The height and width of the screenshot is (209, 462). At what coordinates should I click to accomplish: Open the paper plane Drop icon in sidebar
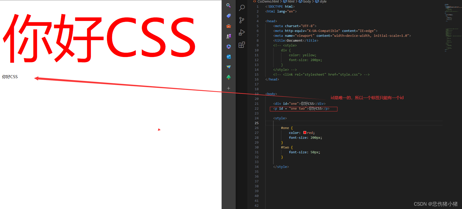(x=228, y=67)
